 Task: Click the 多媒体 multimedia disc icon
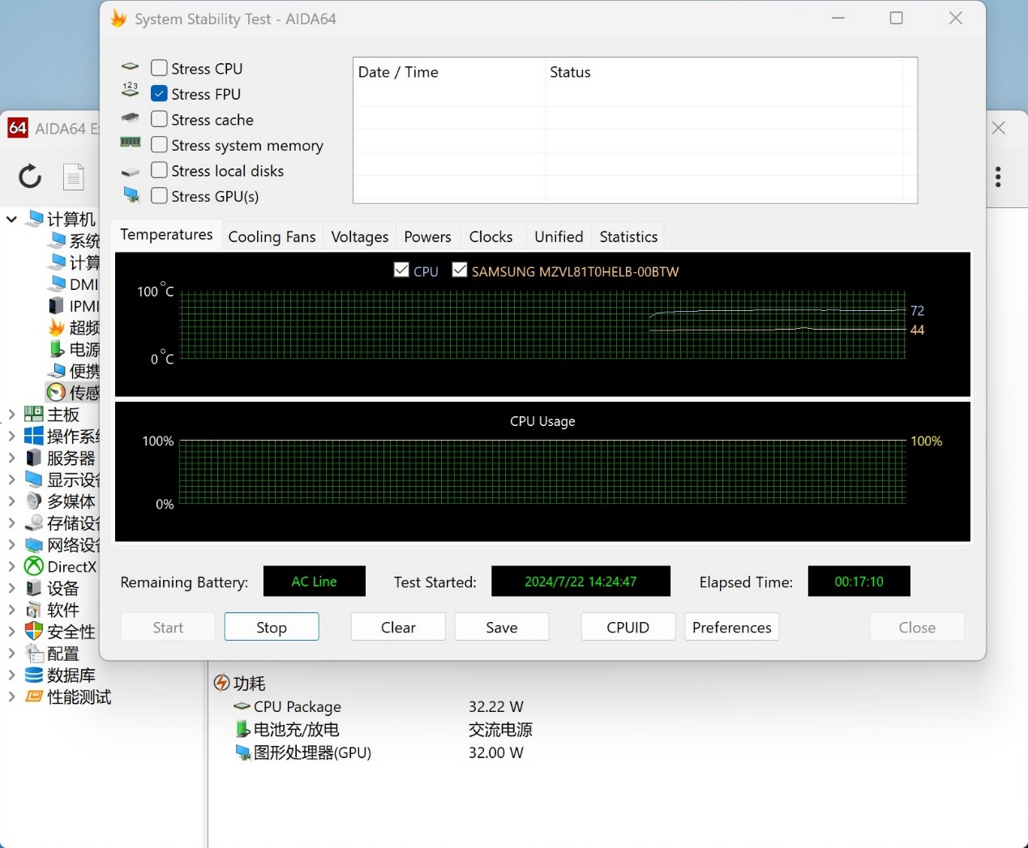pos(33,501)
